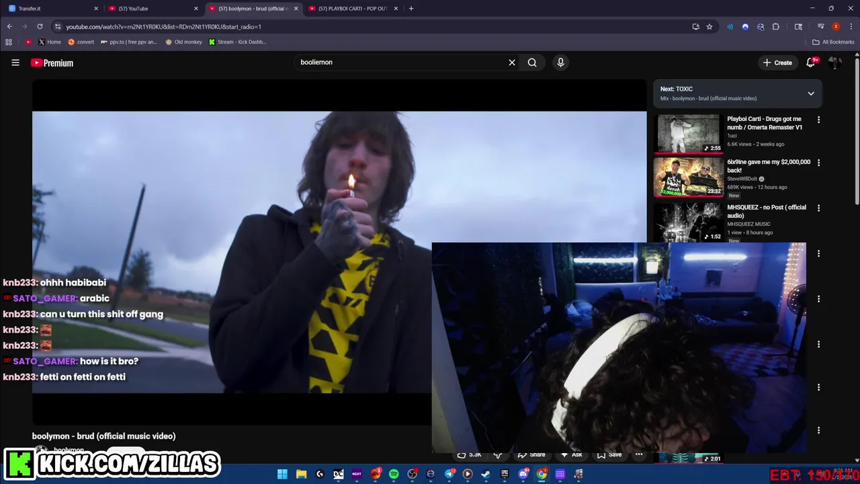Open OBS Studio from the taskbar
Screen dimensions: 860x484
pos(413,474)
